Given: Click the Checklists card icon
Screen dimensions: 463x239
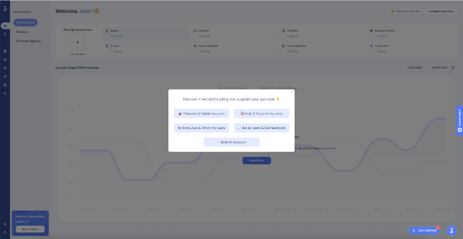Looking at the screenshot, I should click(x=284, y=31).
